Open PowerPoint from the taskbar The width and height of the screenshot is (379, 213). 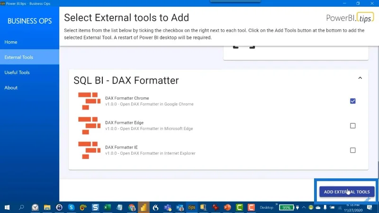227,207
